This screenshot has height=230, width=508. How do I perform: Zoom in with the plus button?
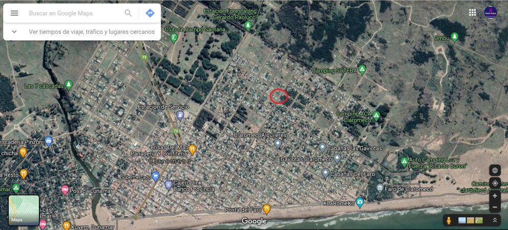[x=495, y=196]
